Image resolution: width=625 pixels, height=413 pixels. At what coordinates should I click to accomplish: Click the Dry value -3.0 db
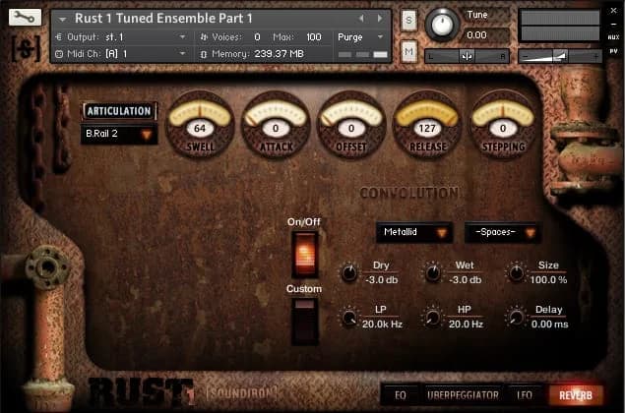click(382, 280)
